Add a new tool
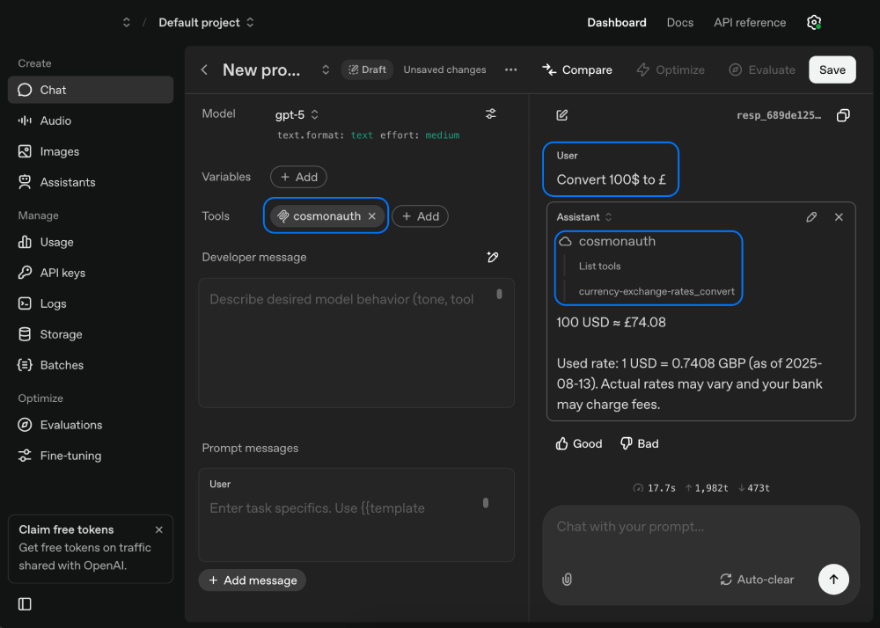 tap(420, 215)
